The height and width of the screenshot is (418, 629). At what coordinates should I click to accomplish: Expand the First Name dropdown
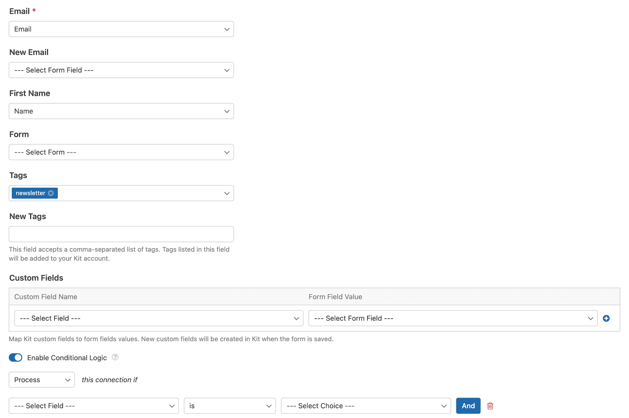point(121,111)
